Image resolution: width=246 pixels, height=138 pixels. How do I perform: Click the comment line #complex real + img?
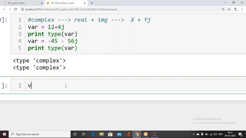click(89, 20)
